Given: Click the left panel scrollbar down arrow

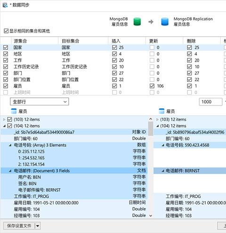Looking at the screenshot, I should [151, 216].
